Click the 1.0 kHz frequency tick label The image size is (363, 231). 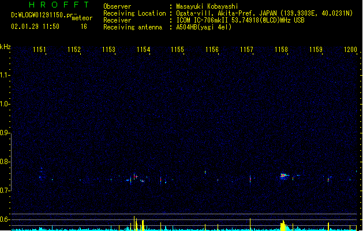click(x=4, y=104)
